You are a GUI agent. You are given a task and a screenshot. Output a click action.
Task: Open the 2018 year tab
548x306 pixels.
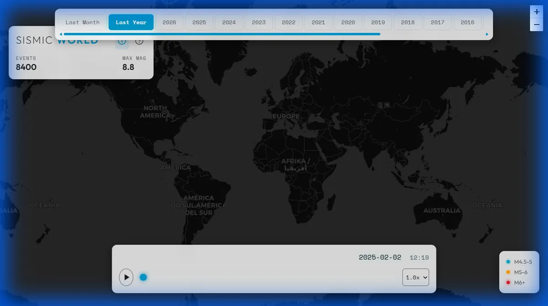[408, 22]
